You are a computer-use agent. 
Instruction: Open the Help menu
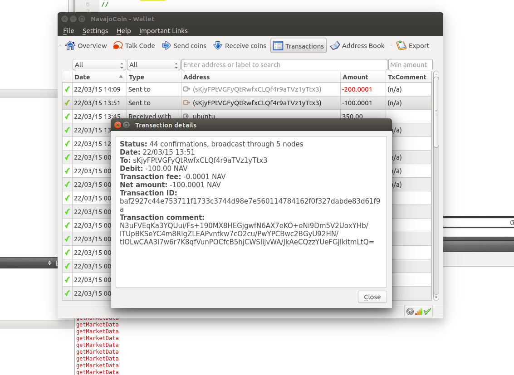(x=123, y=31)
